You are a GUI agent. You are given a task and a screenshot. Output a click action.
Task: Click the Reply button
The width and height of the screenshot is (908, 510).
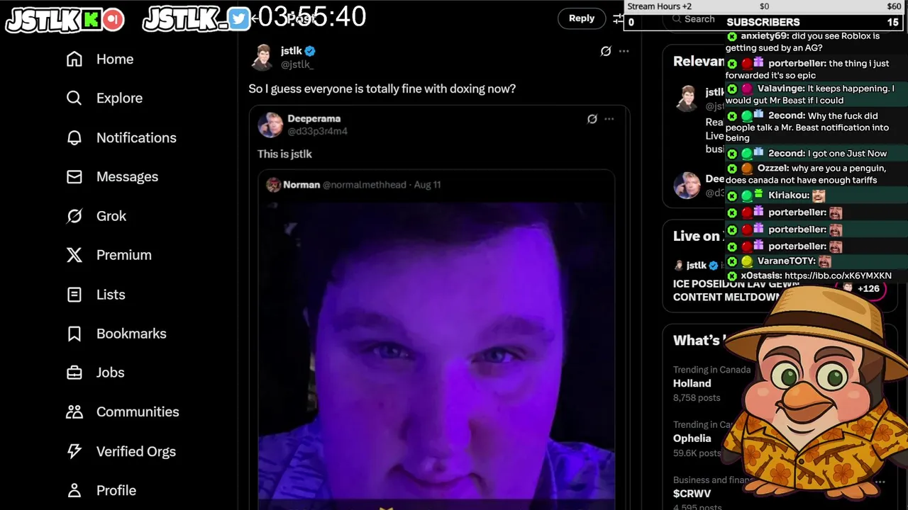coord(582,18)
